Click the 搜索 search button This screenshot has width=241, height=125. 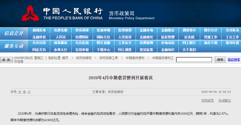coord(220,60)
